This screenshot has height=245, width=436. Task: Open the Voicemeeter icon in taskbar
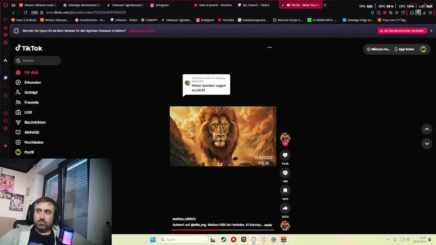point(283,240)
